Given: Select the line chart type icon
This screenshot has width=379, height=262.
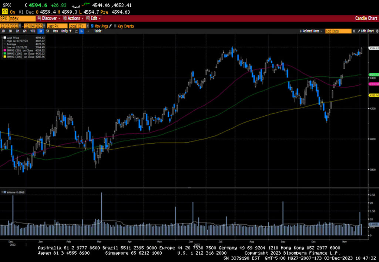Looking at the screenshot, I should pos(76,31).
